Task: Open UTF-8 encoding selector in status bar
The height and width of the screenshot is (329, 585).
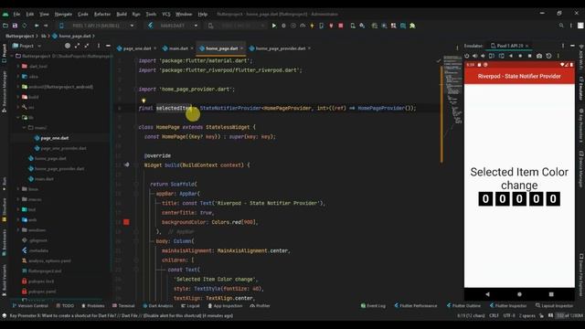Action: [509, 315]
